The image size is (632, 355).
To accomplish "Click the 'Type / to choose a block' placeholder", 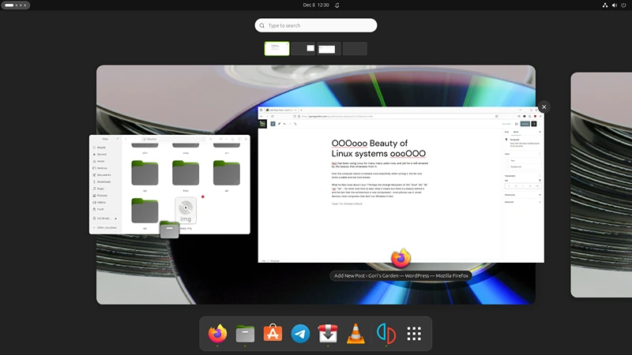I will [x=347, y=204].
